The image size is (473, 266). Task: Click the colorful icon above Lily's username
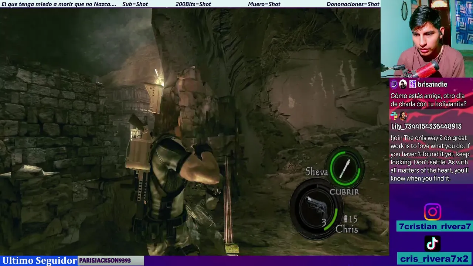pos(394,116)
